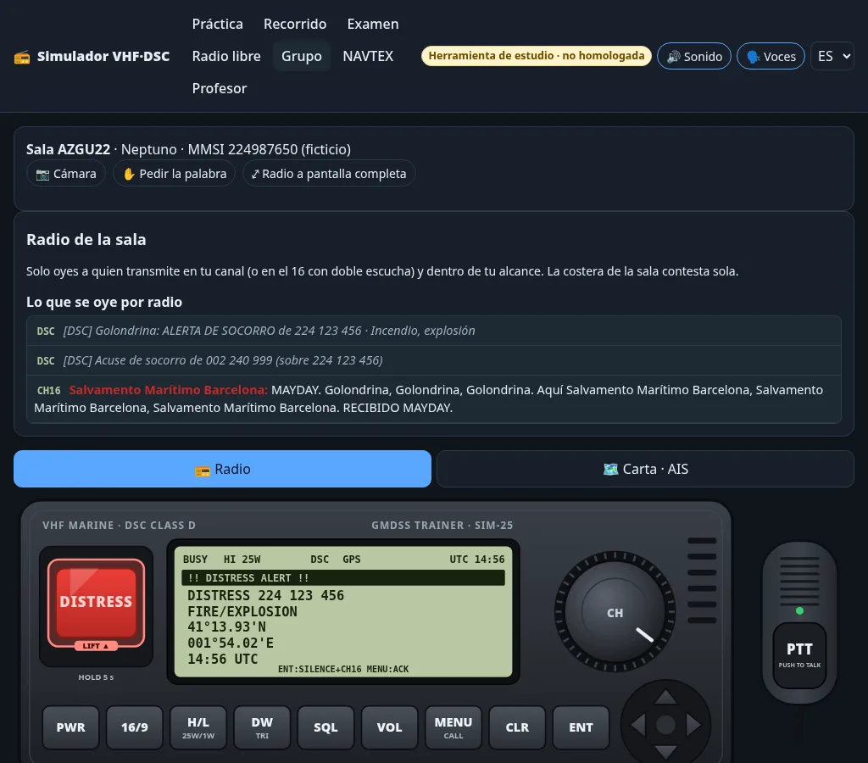Open the MENU CALL key

(x=453, y=727)
